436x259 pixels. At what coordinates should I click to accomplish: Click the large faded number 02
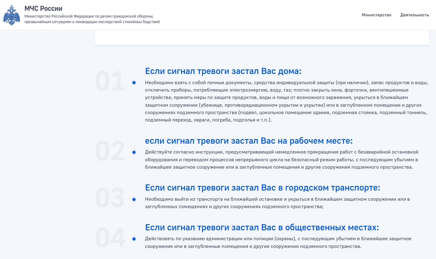click(x=110, y=152)
